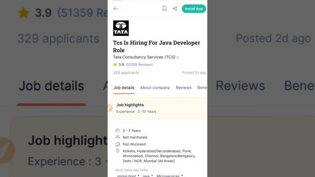Switch to the Reviews tab in center panel
315x177 pixels.
(x=184, y=88)
